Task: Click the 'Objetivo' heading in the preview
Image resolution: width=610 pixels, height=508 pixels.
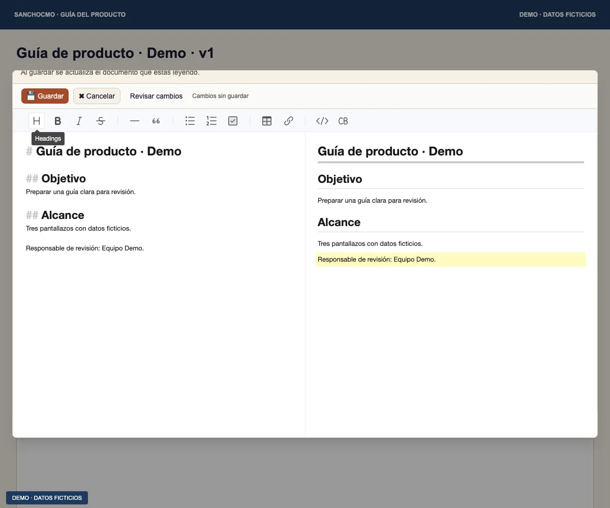Action: [340, 179]
